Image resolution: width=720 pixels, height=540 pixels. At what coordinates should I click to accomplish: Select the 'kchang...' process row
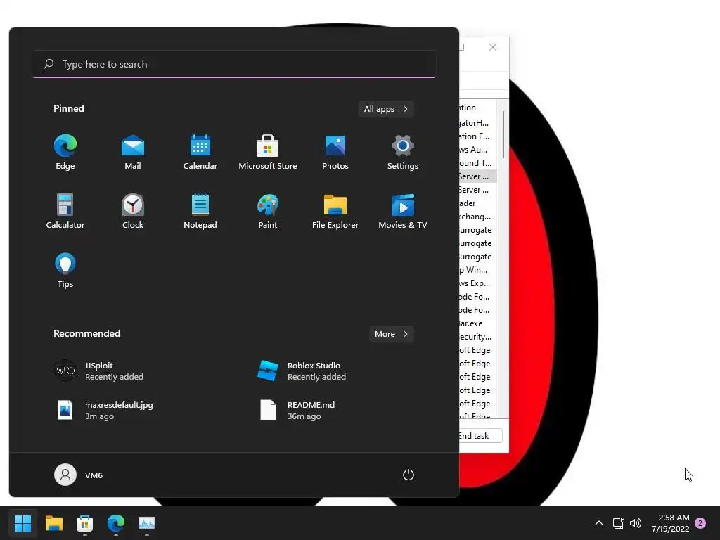point(477,217)
